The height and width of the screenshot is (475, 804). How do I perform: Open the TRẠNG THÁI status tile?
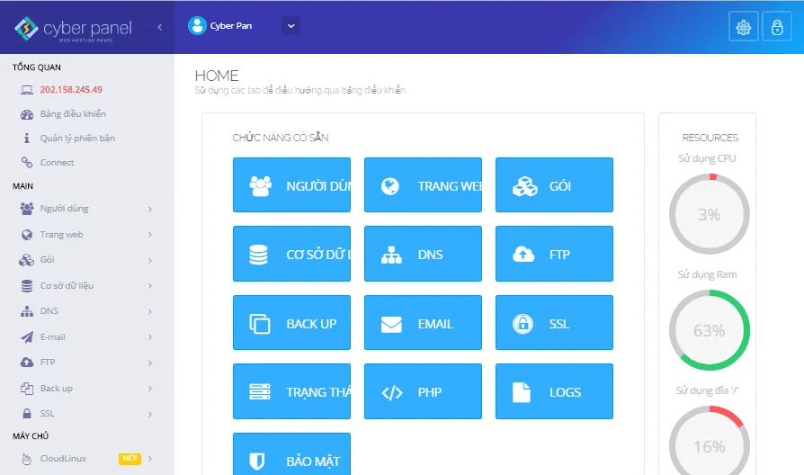pos(291,391)
